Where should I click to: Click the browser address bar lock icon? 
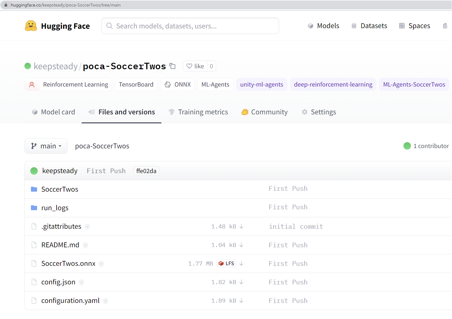(x=6, y=5)
